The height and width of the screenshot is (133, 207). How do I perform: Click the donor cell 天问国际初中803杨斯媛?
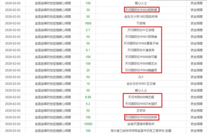[x=141, y=10]
